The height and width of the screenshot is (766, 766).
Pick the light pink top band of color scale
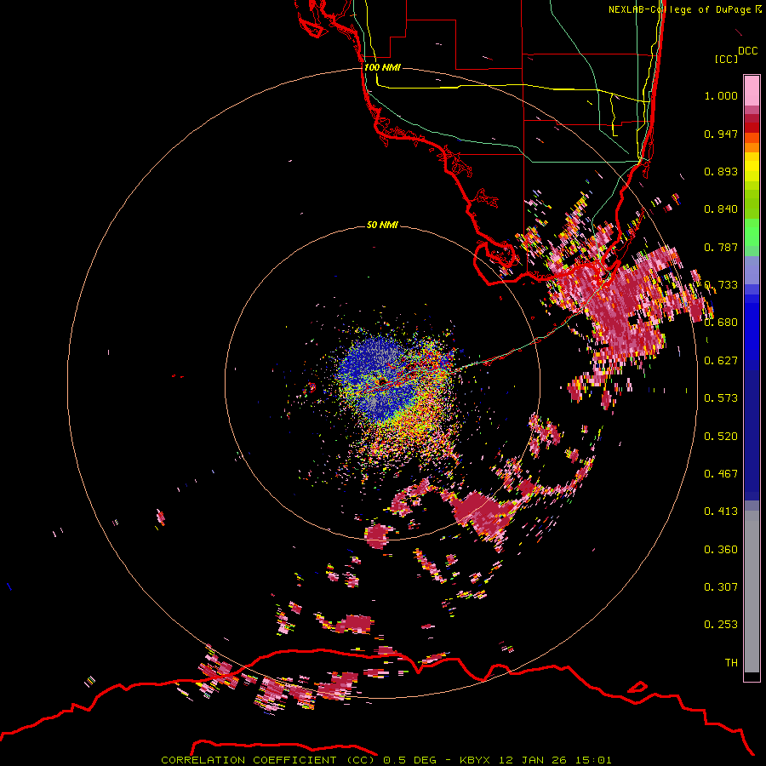point(752,91)
